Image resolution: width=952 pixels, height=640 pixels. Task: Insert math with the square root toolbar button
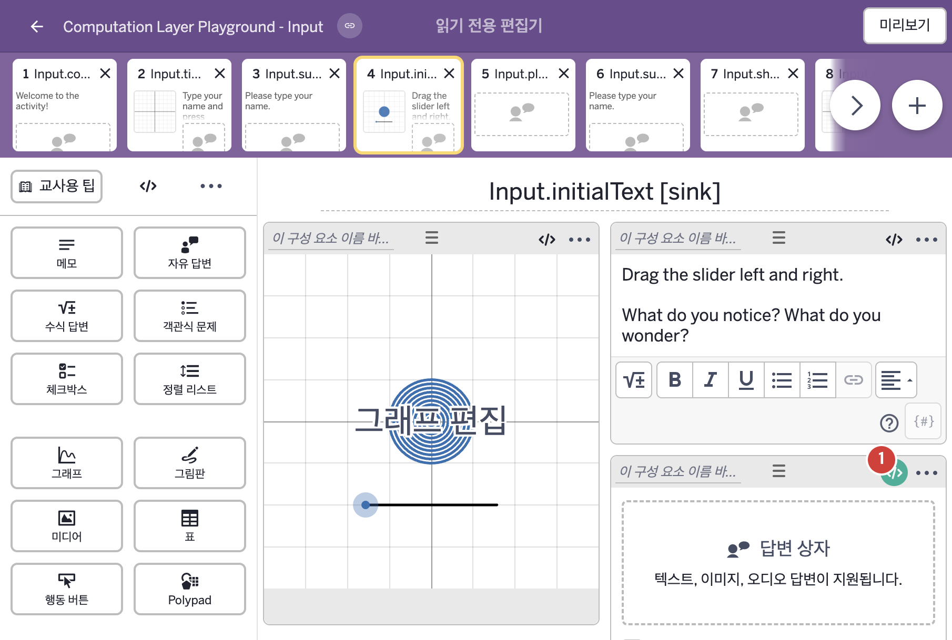point(634,380)
